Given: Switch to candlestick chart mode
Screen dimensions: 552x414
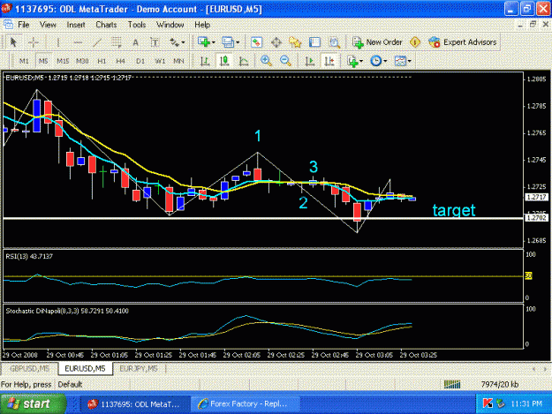Looking at the screenshot, I should [x=224, y=61].
